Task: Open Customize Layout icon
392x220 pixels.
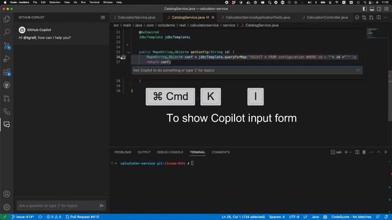Action: [x=386, y=9]
